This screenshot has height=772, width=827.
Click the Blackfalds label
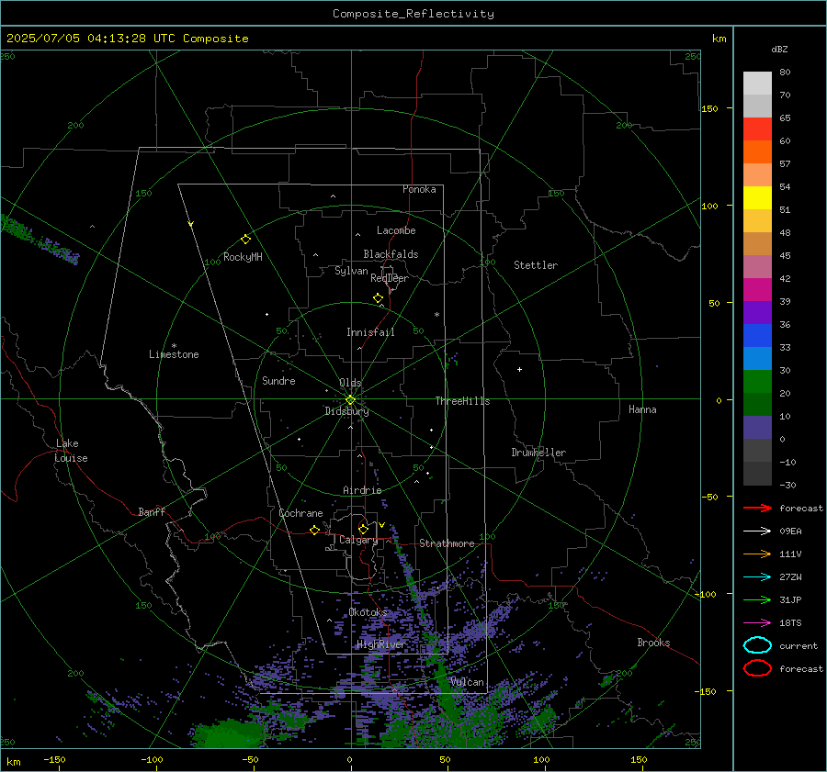[x=391, y=254]
